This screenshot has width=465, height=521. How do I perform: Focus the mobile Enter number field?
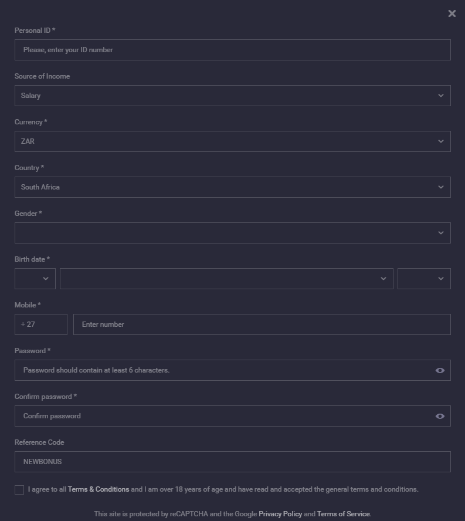(262, 324)
